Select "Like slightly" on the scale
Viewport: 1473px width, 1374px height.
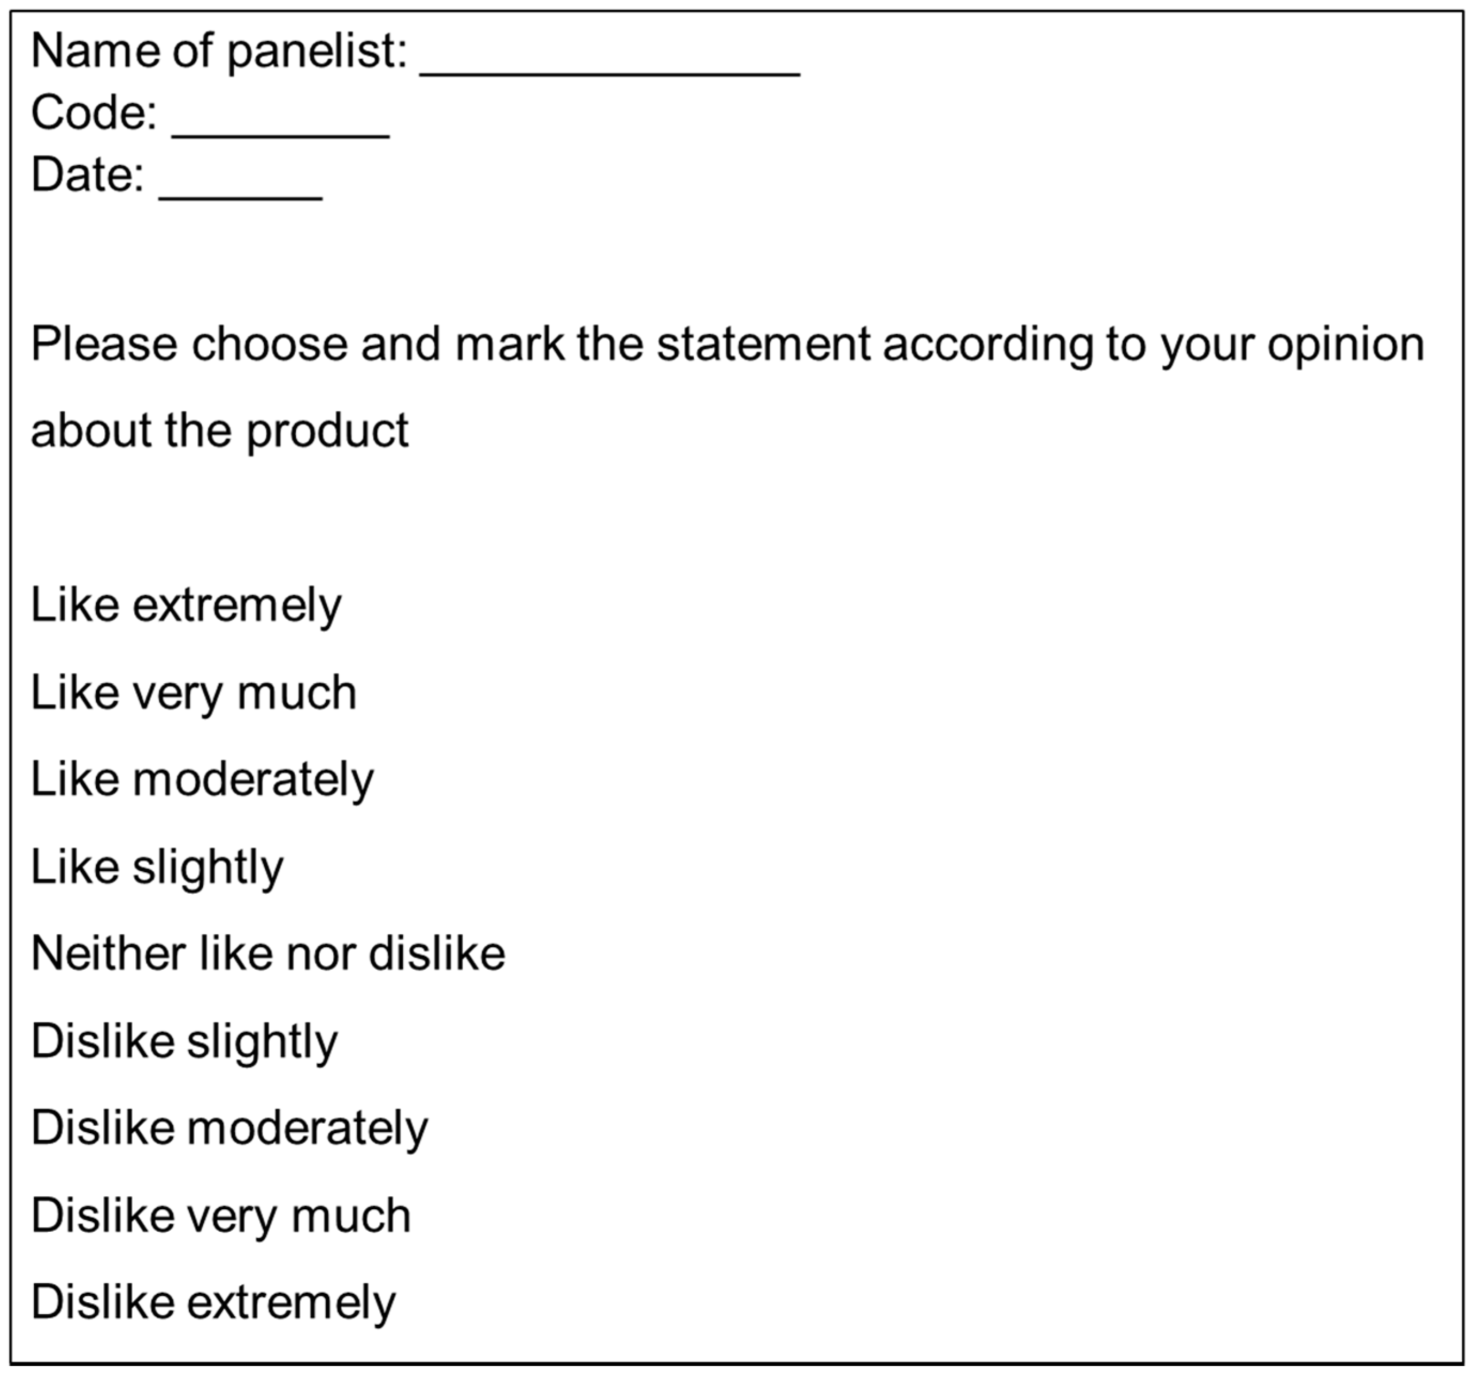pos(157,867)
